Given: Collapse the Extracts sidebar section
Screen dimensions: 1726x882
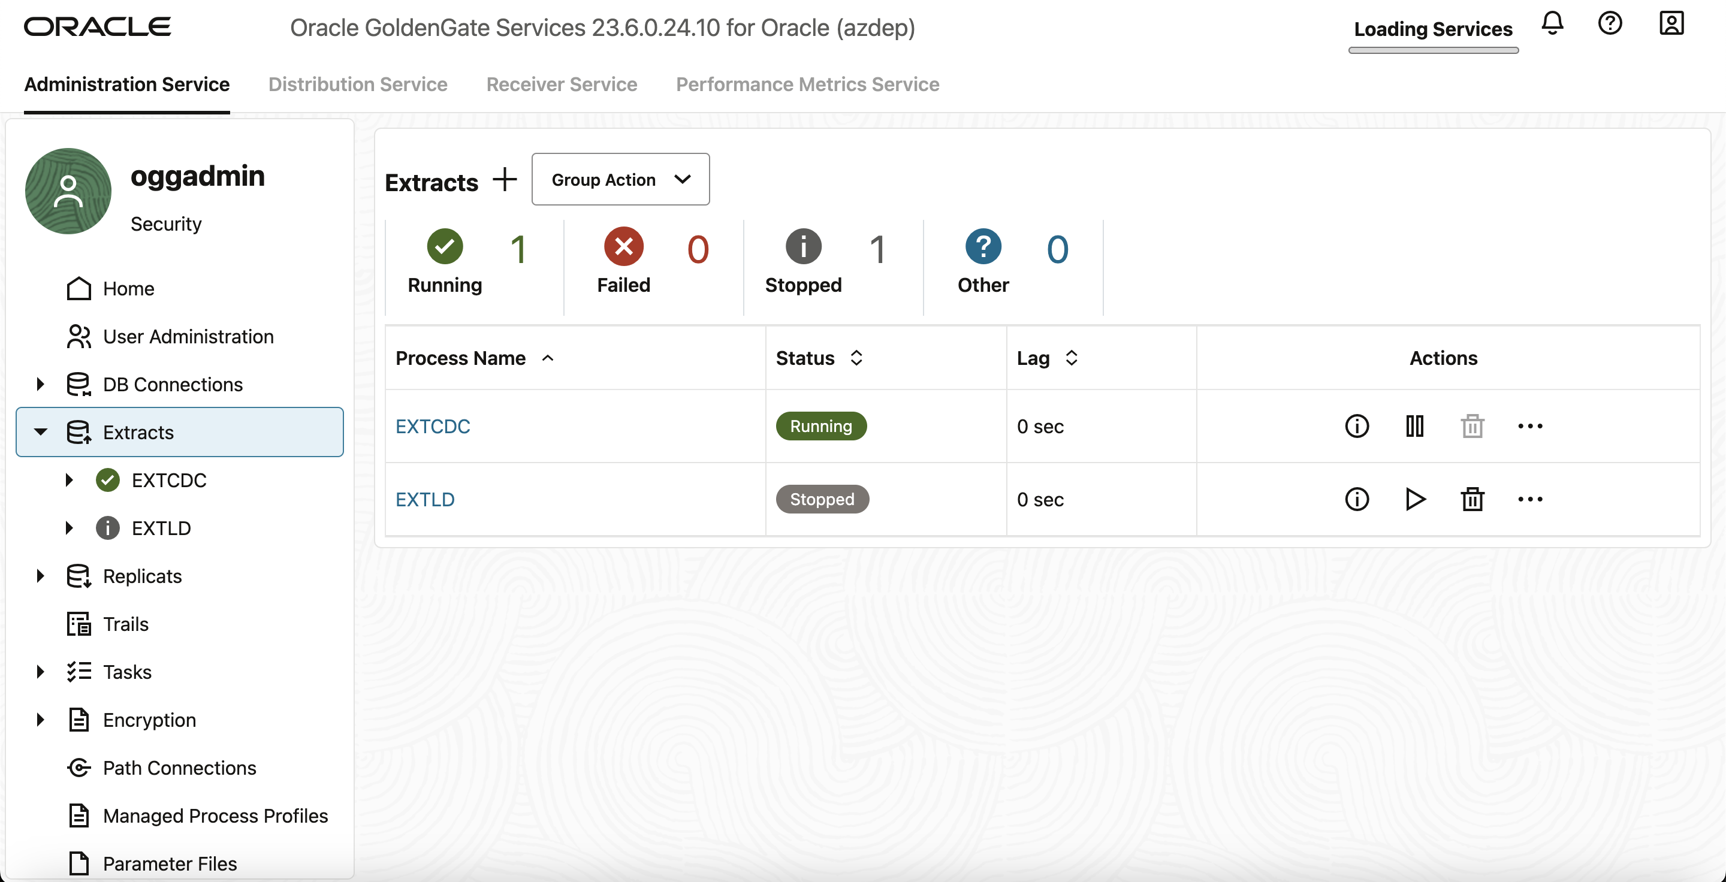Looking at the screenshot, I should (40, 432).
